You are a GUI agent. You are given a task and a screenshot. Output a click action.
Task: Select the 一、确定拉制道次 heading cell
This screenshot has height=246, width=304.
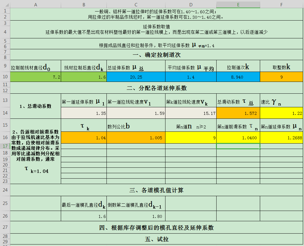(156, 55)
